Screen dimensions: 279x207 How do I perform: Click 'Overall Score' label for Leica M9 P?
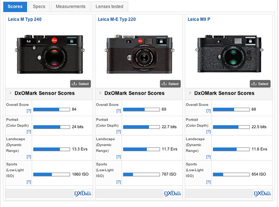[197, 105]
